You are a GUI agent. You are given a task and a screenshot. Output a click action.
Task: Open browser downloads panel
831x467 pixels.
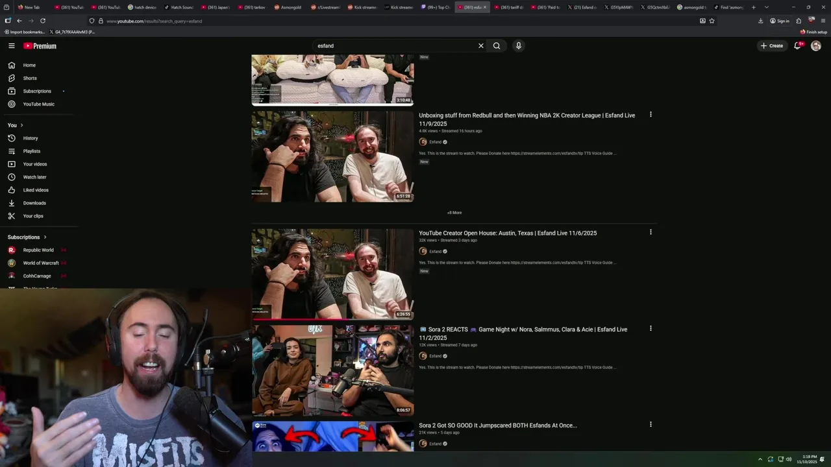click(x=760, y=21)
